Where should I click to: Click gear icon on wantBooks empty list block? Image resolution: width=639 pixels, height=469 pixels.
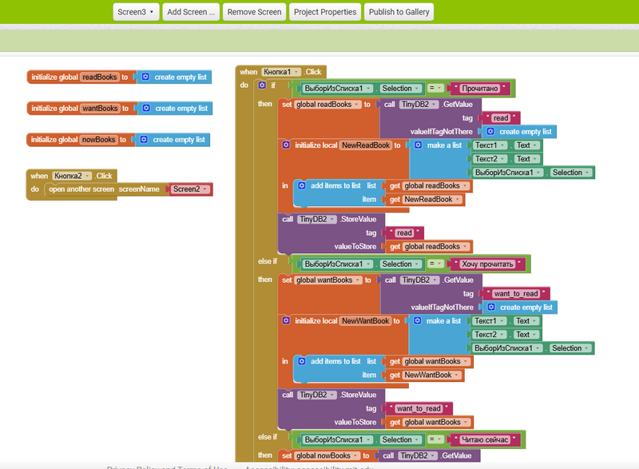(145, 109)
